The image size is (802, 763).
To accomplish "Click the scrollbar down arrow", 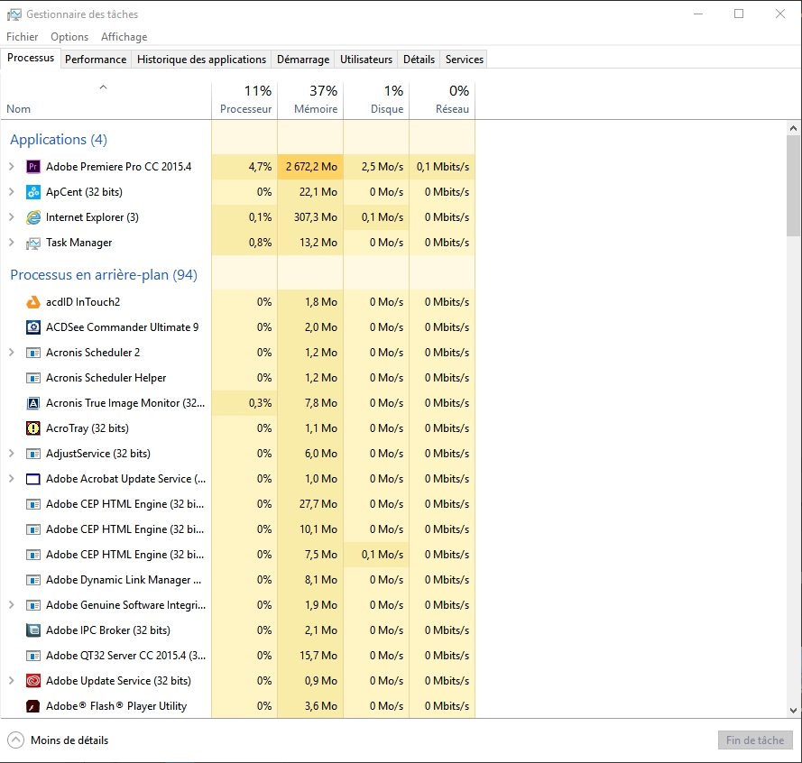I will (793, 711).
